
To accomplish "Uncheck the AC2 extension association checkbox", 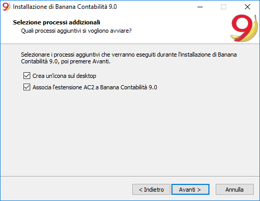I will click(x=27, y=87).
